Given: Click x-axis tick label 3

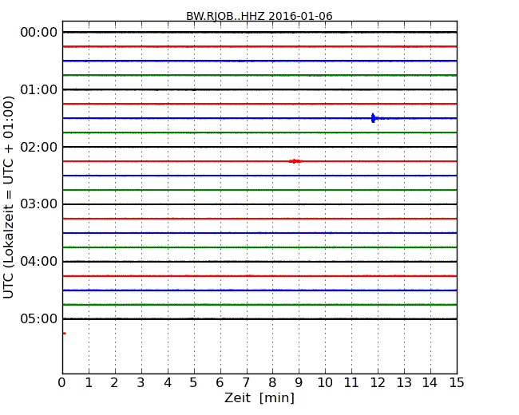Looking at the screenshot, I should point(141,383).
